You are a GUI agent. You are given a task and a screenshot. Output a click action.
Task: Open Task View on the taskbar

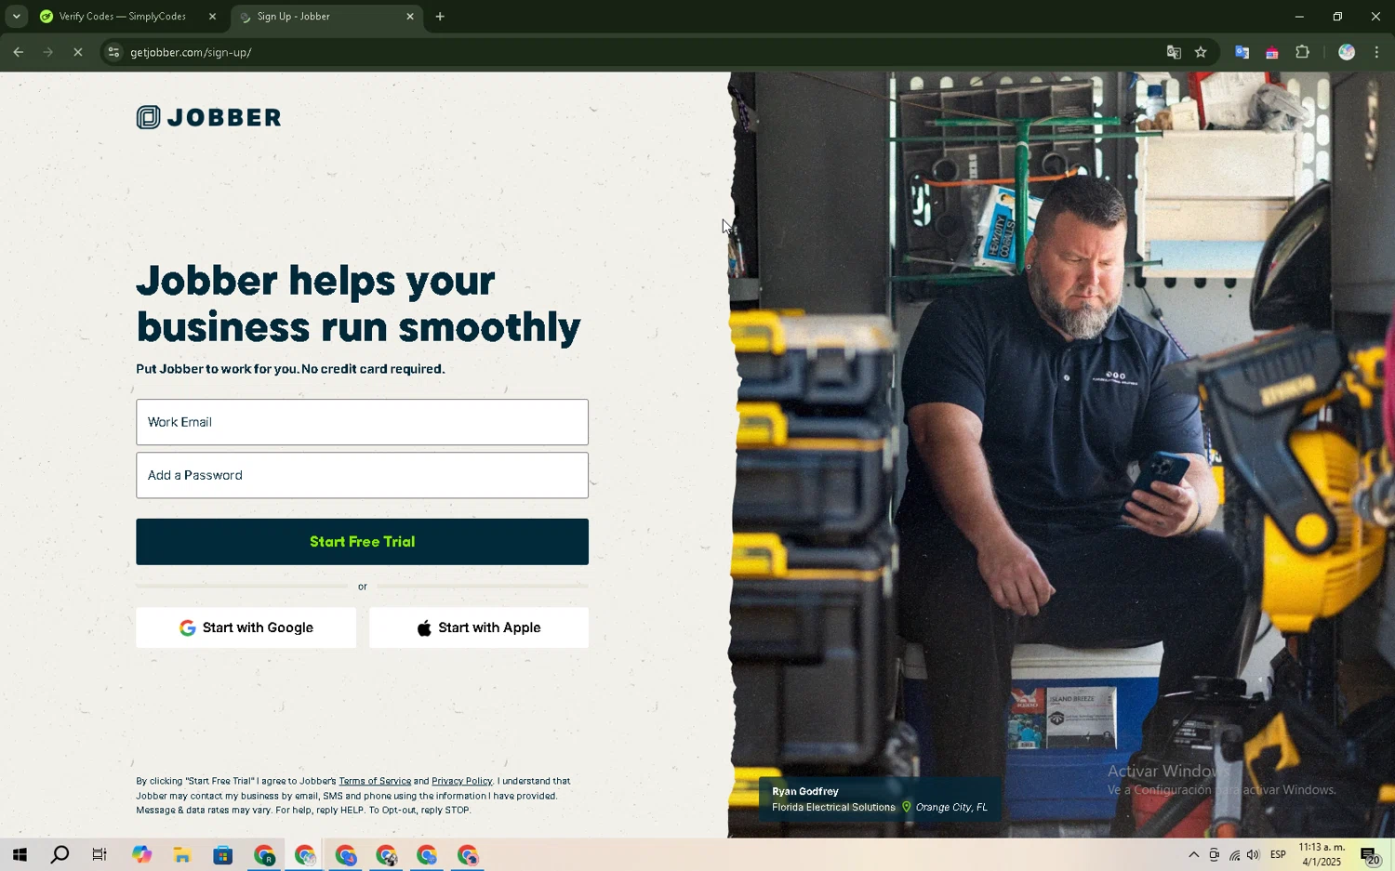tap(100, 855)
